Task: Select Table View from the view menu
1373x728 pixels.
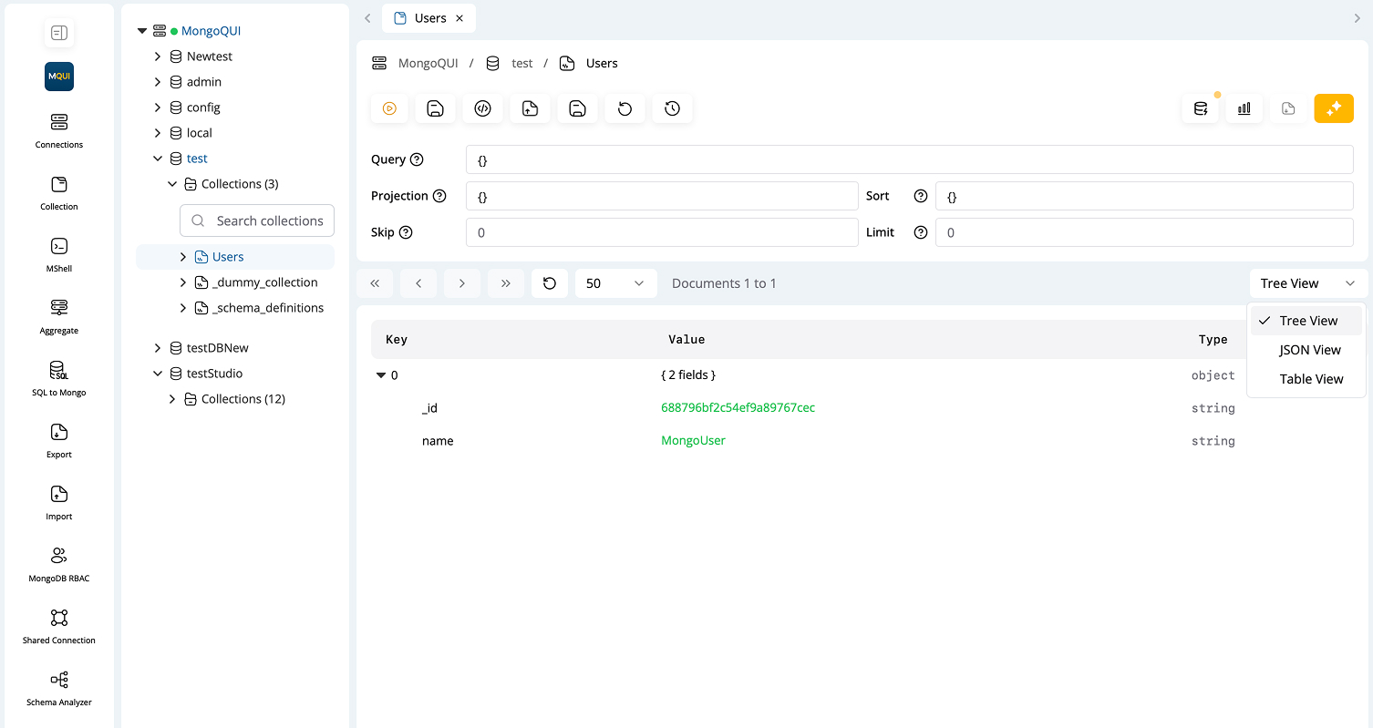Action: (x=1310, y=378)
